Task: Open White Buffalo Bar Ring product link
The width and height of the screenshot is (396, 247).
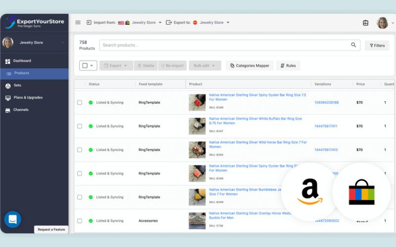Action: pos(255,121)
